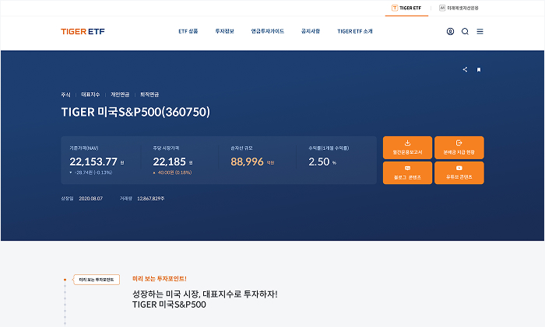Open the 블로그 콘텐츠 button
The width and height of the screenshot is (545, 327).
pyautogui.click(x=407, y=172)
